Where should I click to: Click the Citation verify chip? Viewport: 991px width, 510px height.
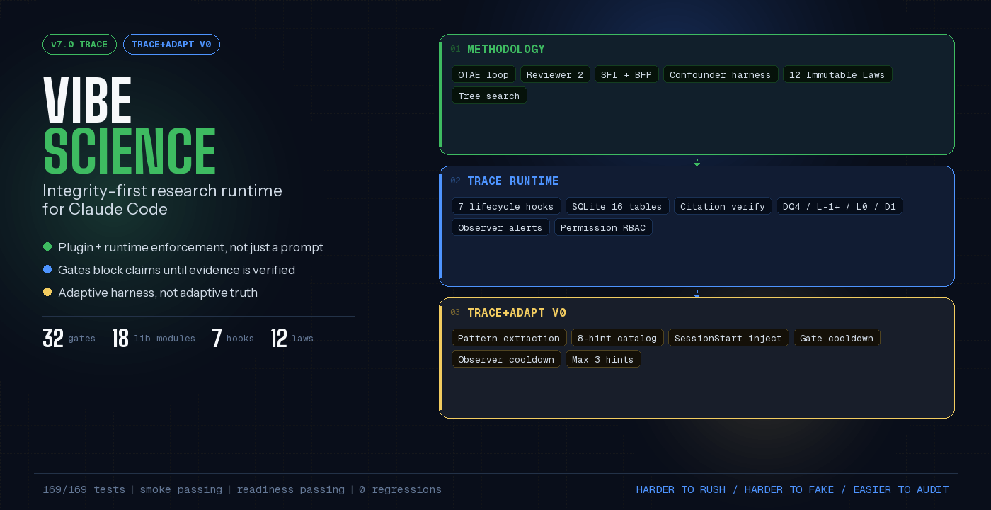(x=723, y=206)
